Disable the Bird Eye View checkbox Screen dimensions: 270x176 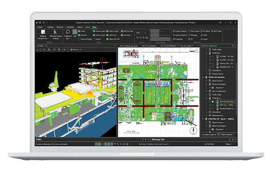122,31
